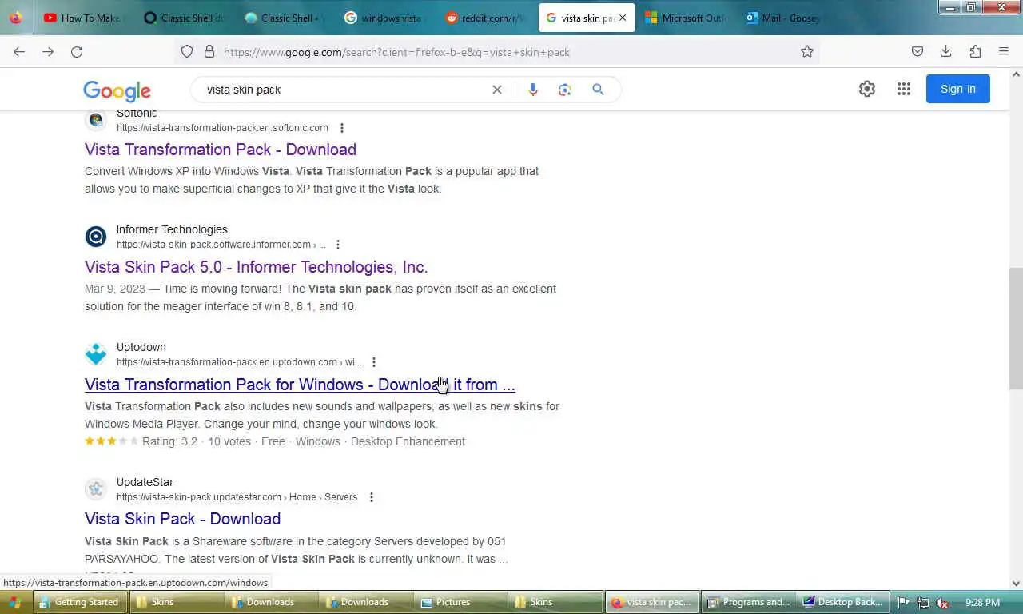Open more options for UpdateStar result
The image size is (1023, 614).
tap(372, 497)
